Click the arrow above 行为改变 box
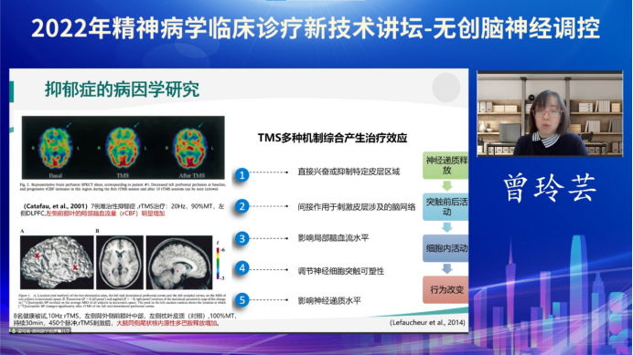 [446, 269]
